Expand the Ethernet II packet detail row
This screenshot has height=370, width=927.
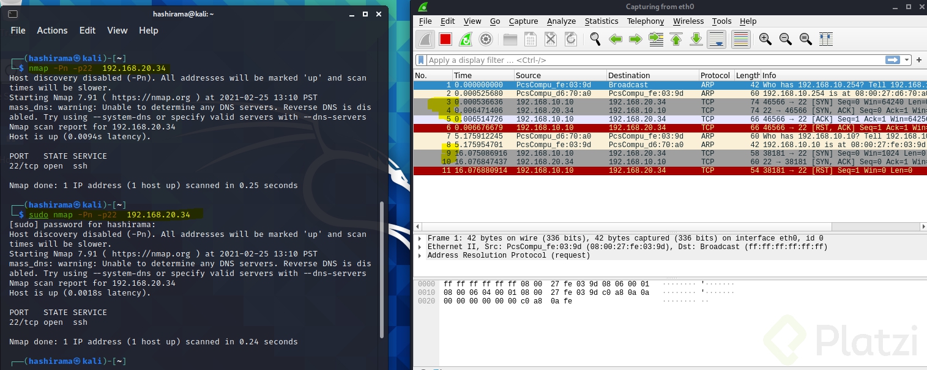click(420, 247)
